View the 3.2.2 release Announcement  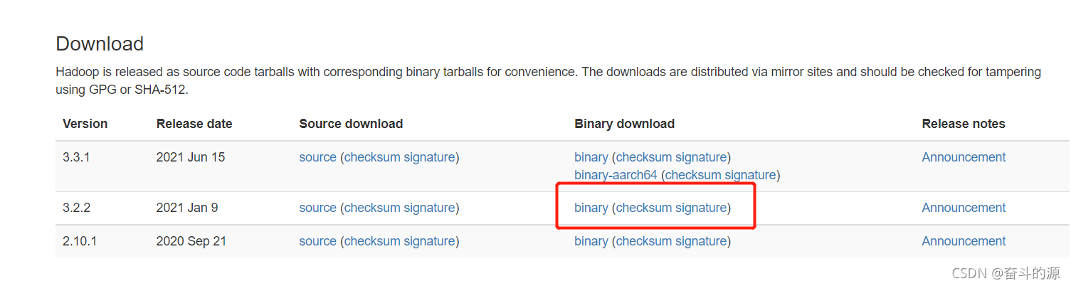click(964, 208)
